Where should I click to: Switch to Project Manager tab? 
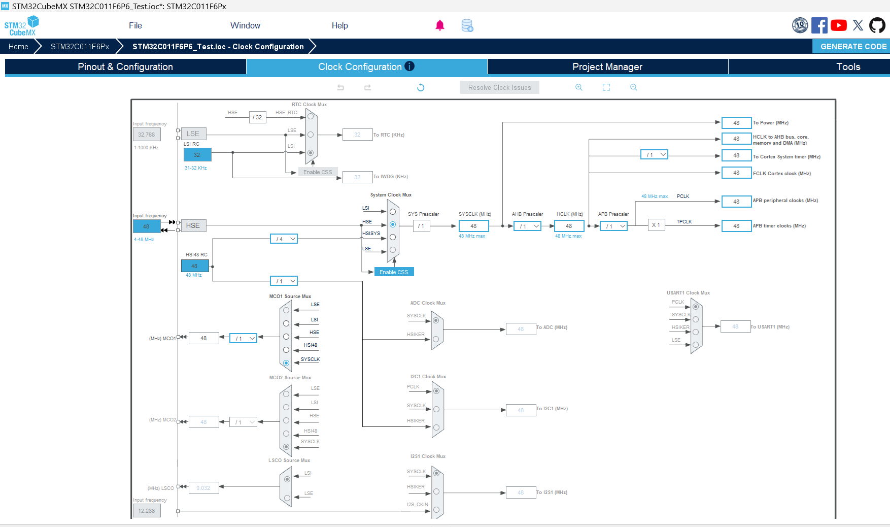(607, 67)
